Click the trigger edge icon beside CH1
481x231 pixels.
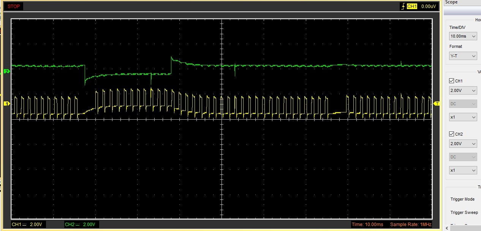pos(403,6)
